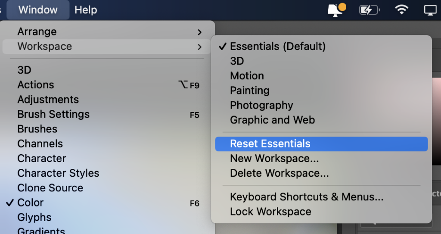Select the checked Essentials (Default) workspace

(x=321, y=46)
